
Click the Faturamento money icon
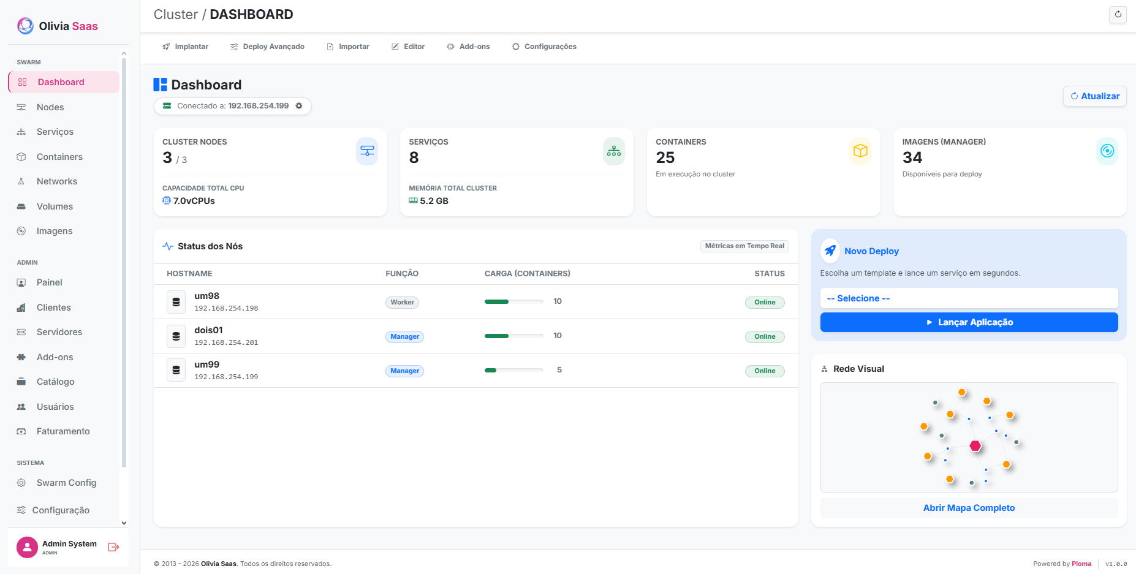click(21, 431)
